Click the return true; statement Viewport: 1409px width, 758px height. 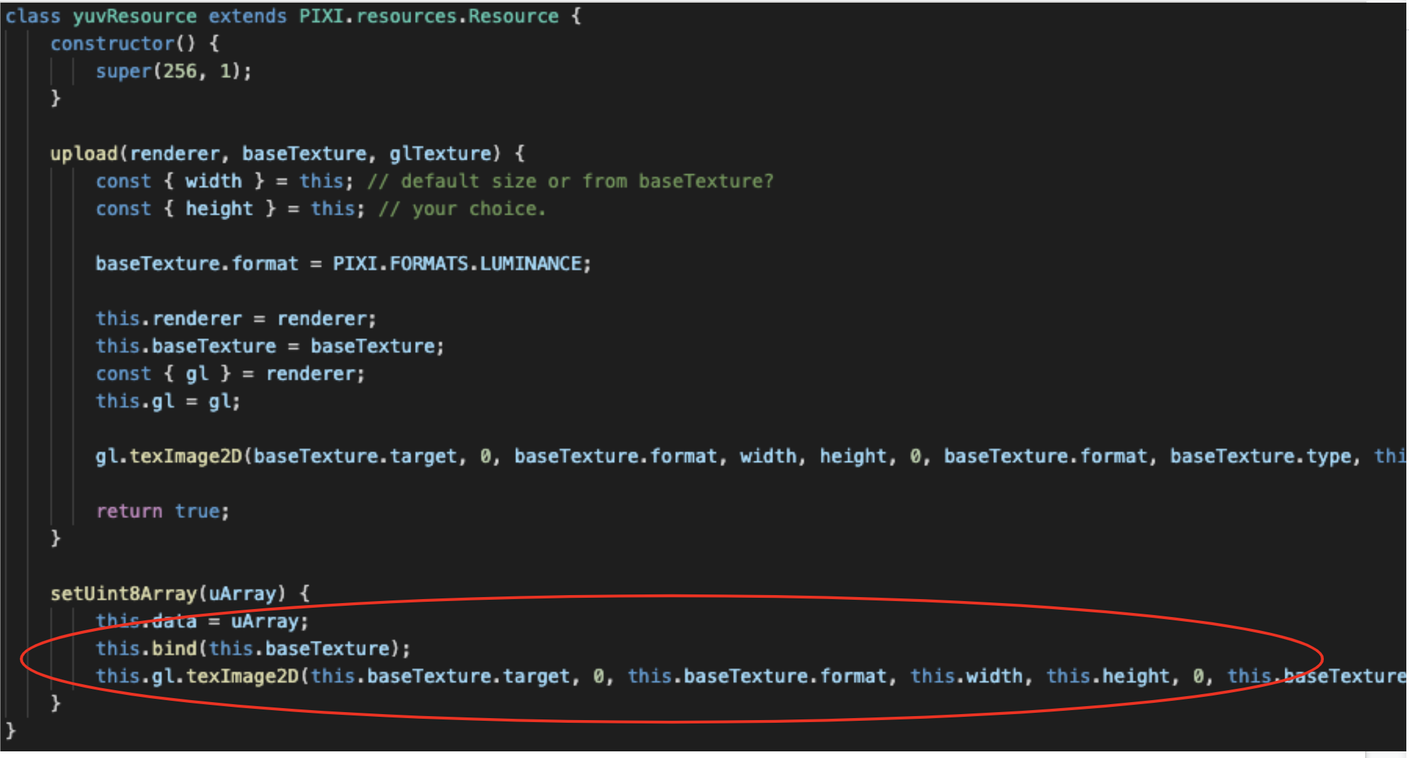[x=162, y=511]
